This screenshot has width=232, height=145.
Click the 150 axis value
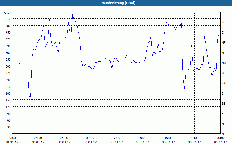pyautogui.click(x=8, y=100)
